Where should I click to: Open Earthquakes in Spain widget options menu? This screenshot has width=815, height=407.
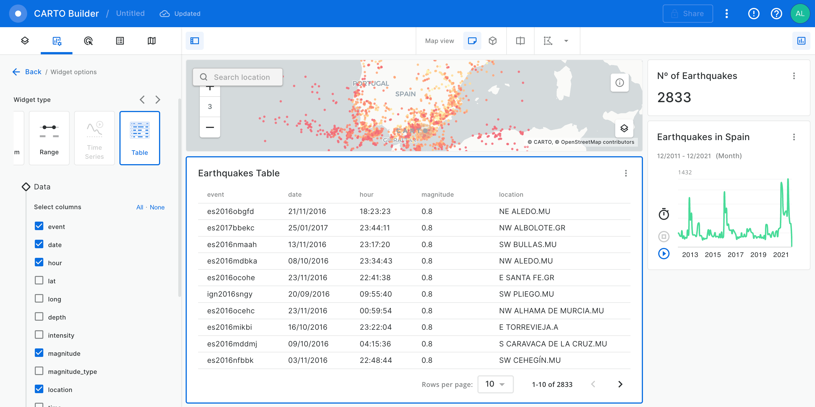(x=794, y=137)
